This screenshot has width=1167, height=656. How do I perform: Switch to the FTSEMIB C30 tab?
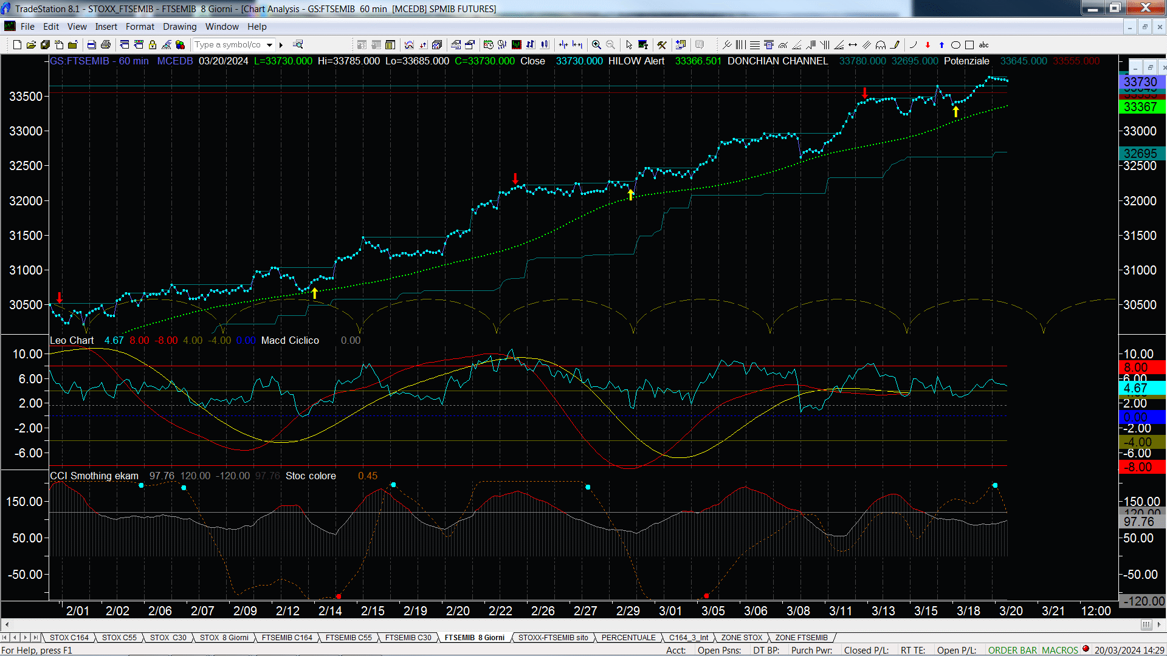coord(408,638)
